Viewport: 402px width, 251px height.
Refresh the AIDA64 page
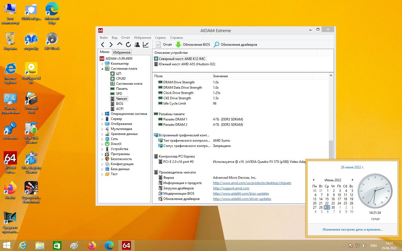pos(128,45)
